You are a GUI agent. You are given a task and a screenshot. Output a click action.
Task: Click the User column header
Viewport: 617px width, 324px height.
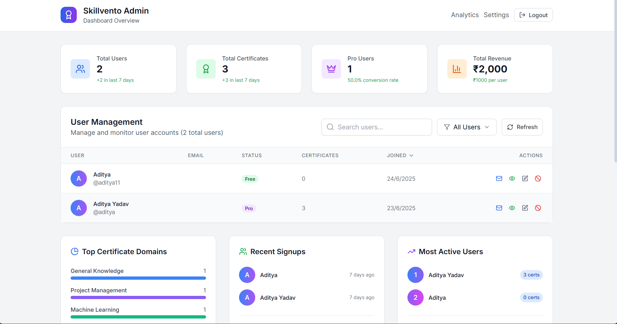[77, 156]
